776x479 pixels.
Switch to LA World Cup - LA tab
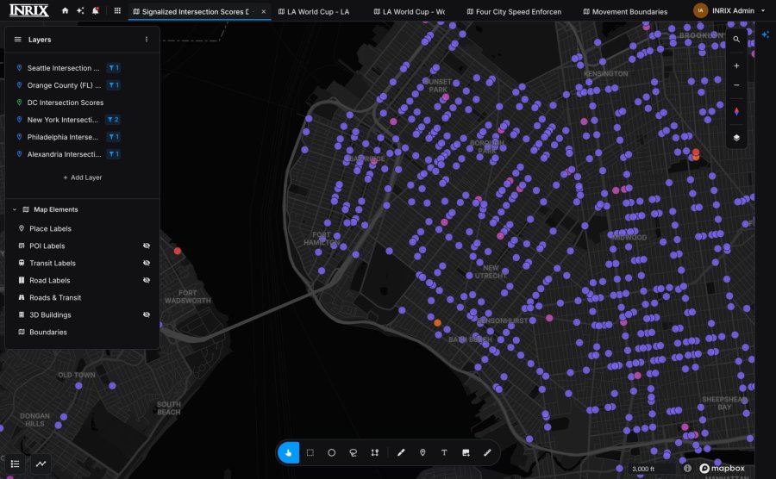click(x=314, y=11)
